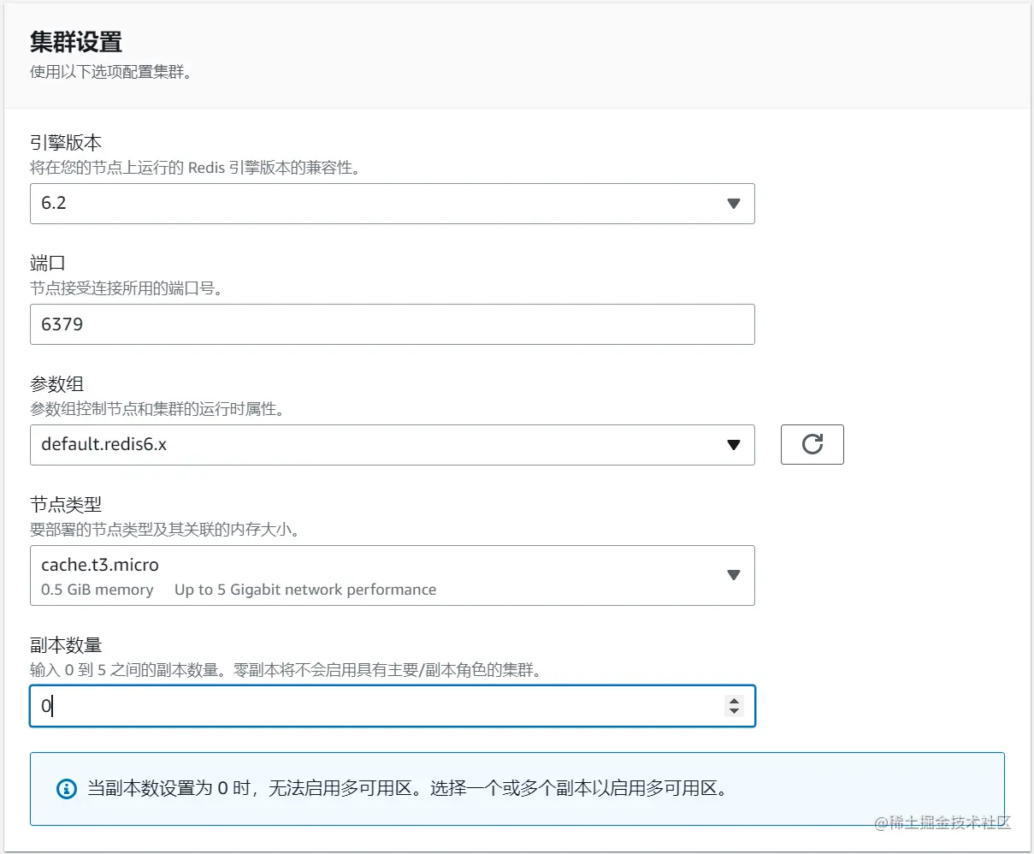
Task: Click the engine version dropdown arrow
Action: [x=733, y=204]
